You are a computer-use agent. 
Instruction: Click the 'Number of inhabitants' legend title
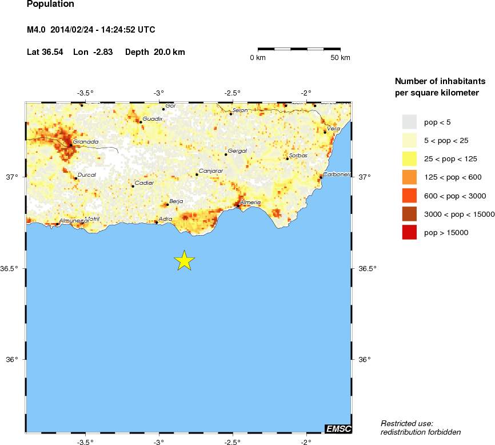[x=440, y=81]
